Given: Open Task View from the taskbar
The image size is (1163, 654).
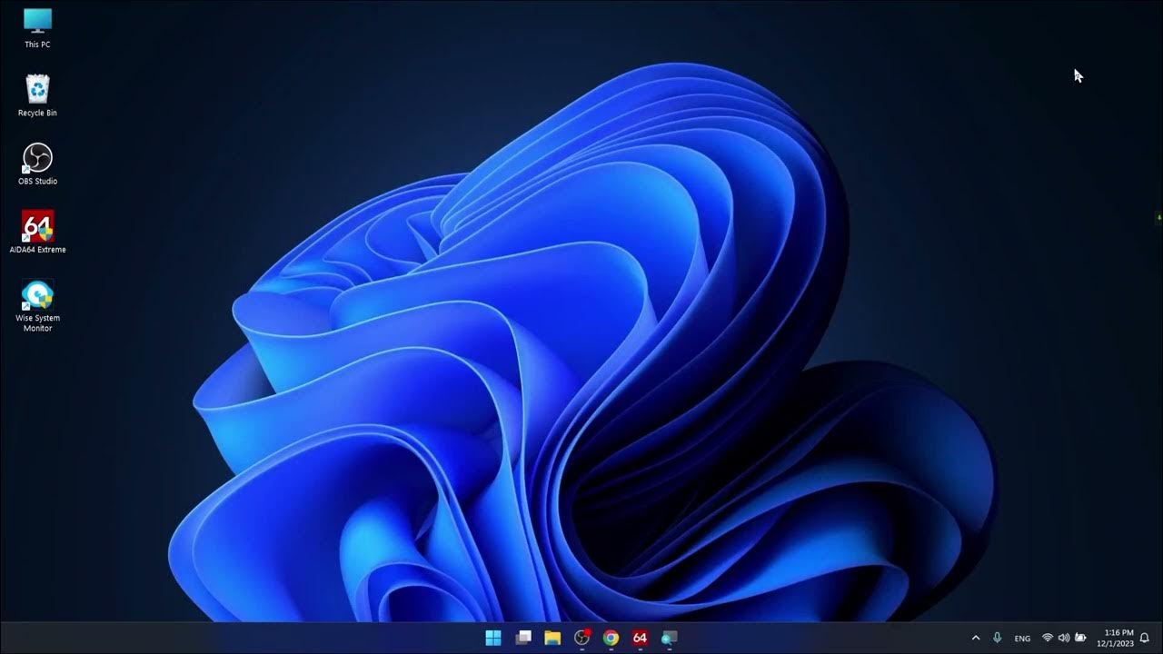Looking at the screenshot, I should tap(523, 639).
